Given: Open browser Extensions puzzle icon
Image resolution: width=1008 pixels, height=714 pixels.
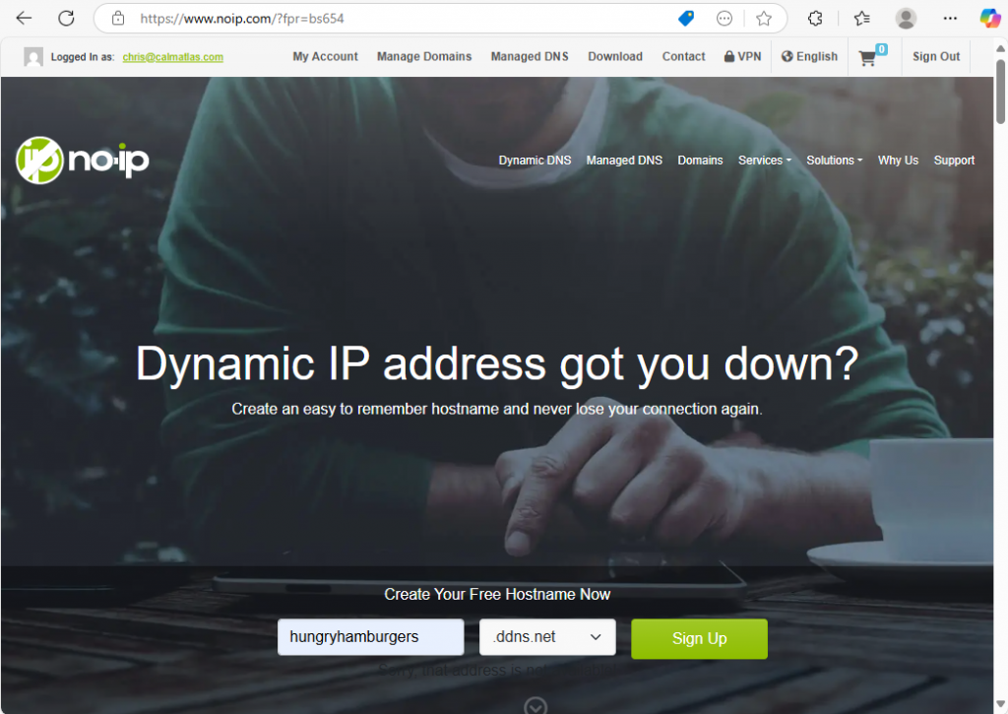Looking at the screenshot, I should coord(815,19).
